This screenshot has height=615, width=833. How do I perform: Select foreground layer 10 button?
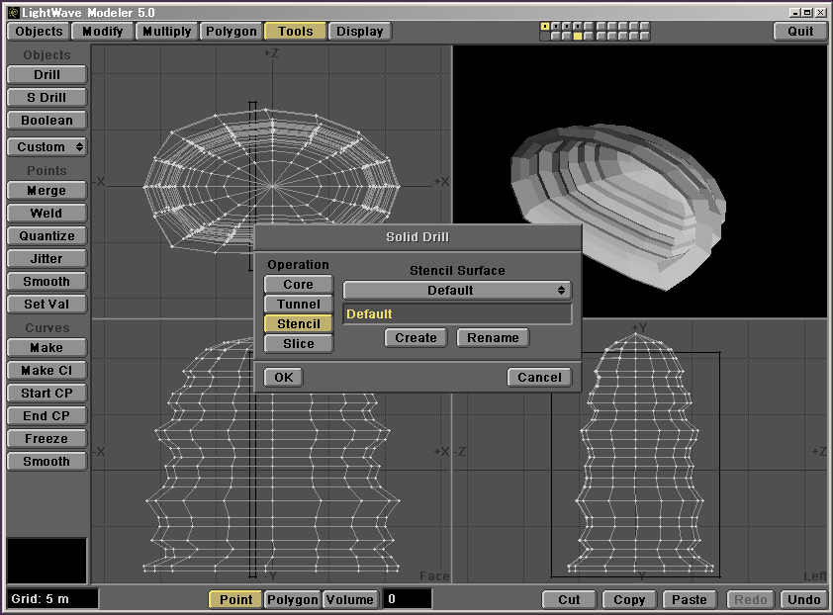coord(645,26)
